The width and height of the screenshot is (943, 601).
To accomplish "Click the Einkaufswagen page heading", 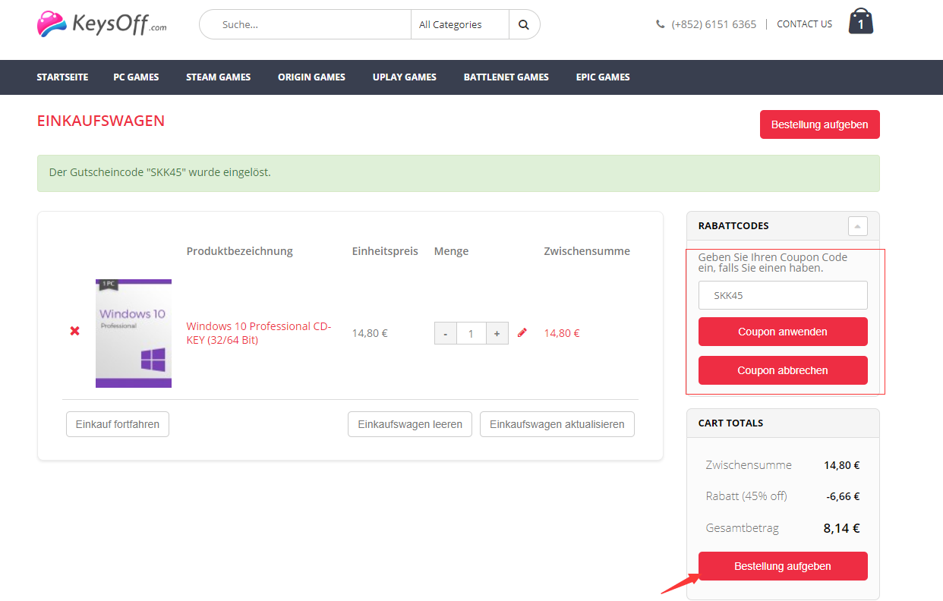I will coord(101,121).
